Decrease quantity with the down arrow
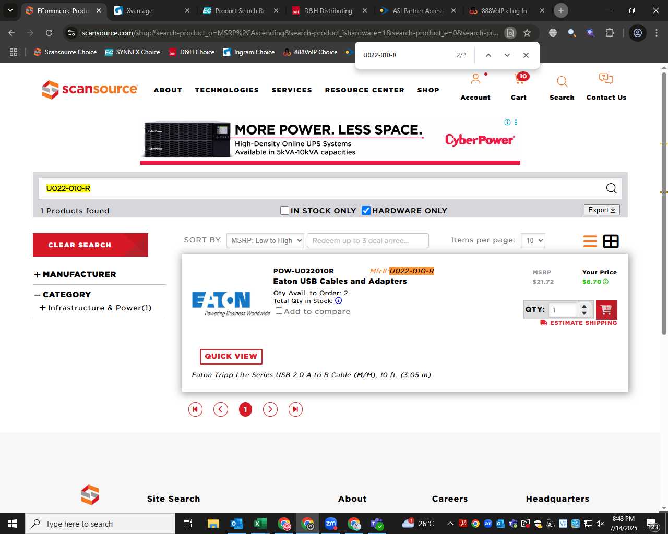668x534 pixels. pyautogui.click(x=584, y=313)
